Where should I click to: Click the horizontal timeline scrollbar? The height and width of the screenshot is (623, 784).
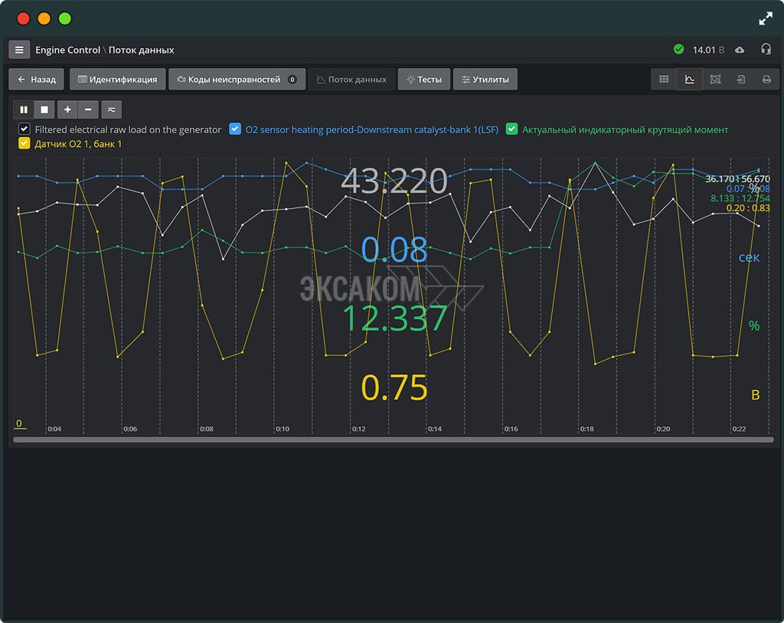coord(393,439)
